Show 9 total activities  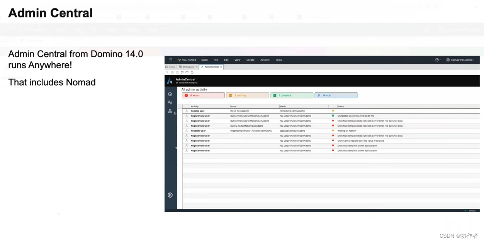(x=336, y=95)
